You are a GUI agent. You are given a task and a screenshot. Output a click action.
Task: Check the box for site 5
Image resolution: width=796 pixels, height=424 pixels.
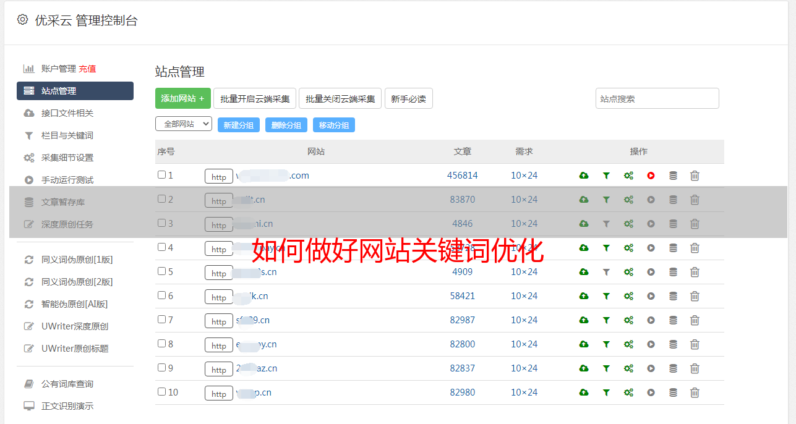coord(161,271)
